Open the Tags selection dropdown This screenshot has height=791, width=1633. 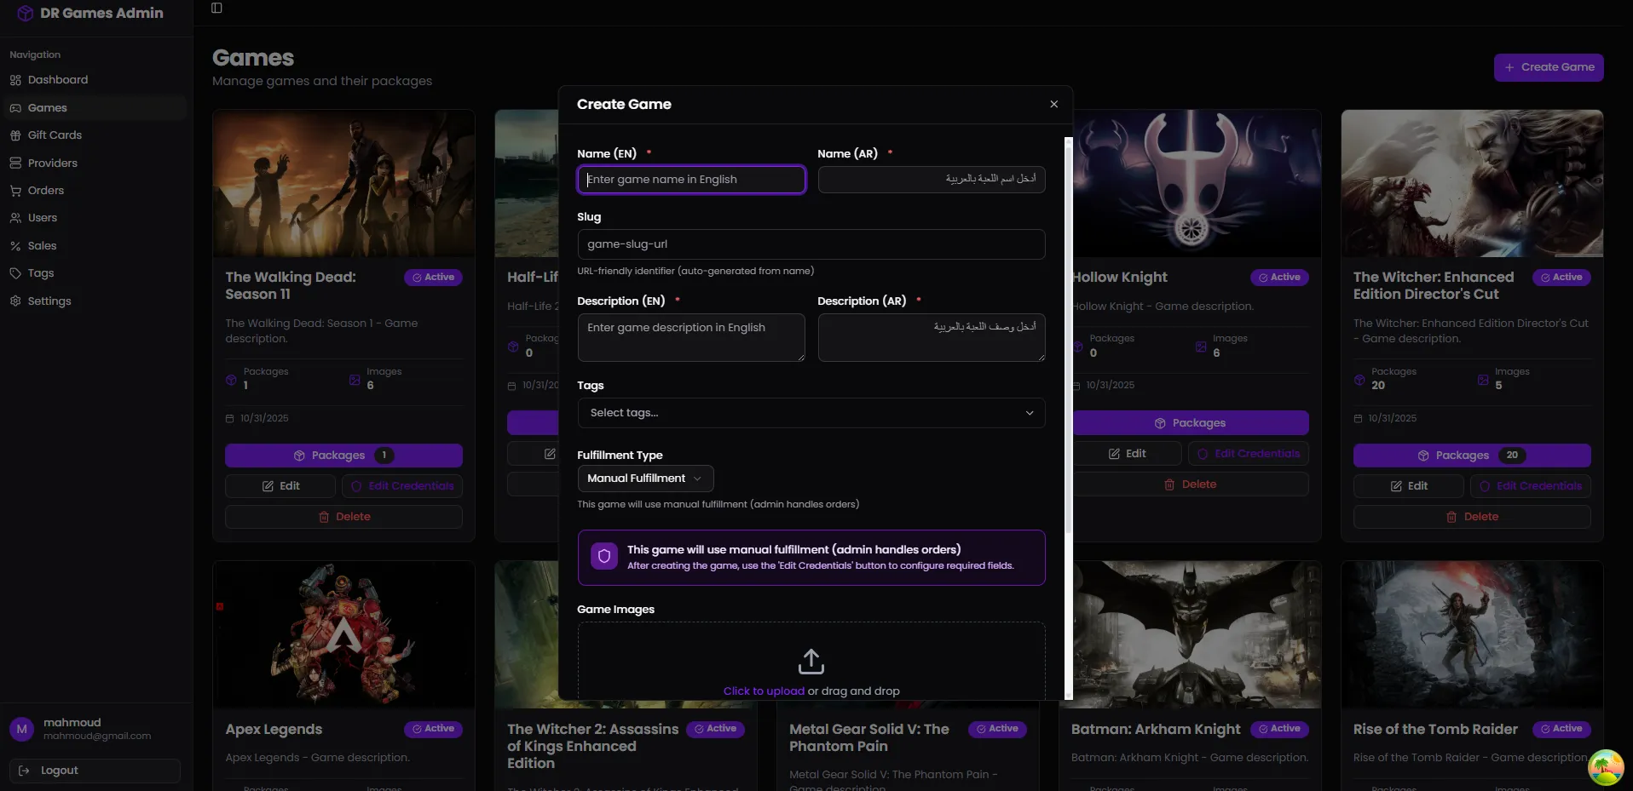click(811, 413)
